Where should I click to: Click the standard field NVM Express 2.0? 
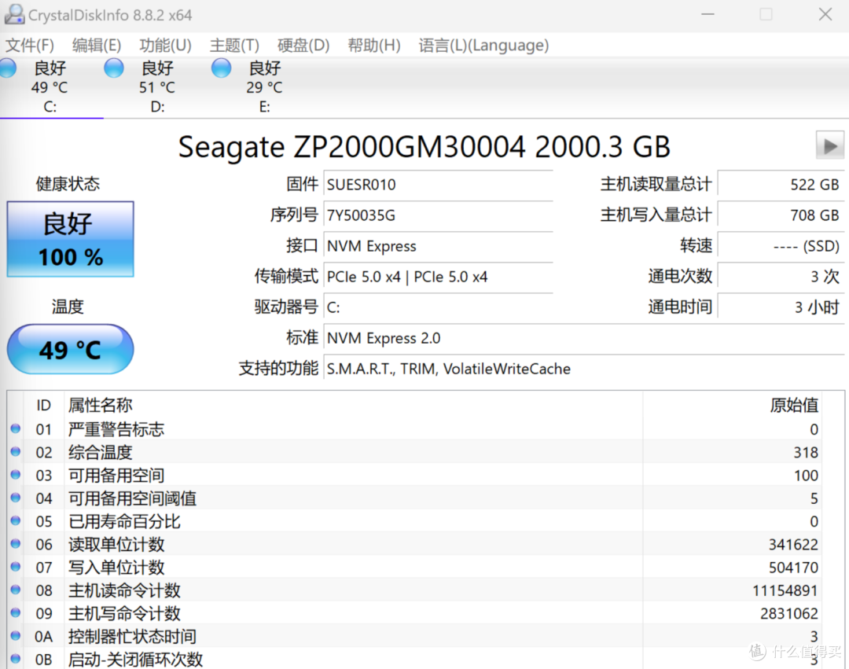tap(583, 338)
